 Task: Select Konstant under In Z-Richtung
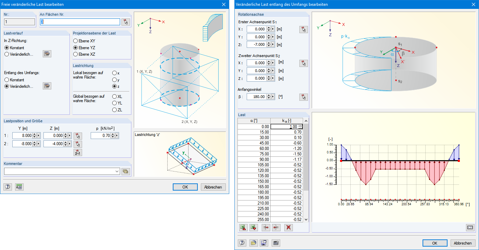pyautogui.click(x=7, y=48)
